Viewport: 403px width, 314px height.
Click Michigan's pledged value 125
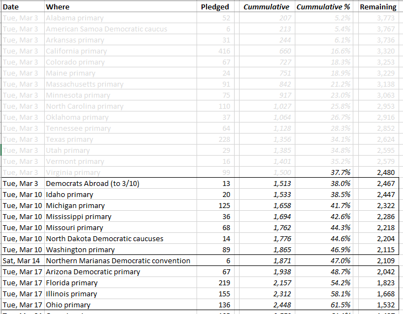point(223,205)
